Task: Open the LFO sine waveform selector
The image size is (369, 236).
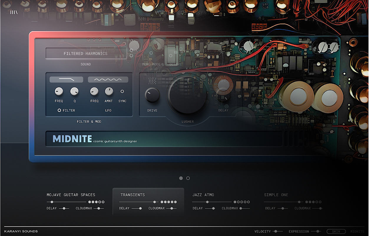Action: pos(108,80)
